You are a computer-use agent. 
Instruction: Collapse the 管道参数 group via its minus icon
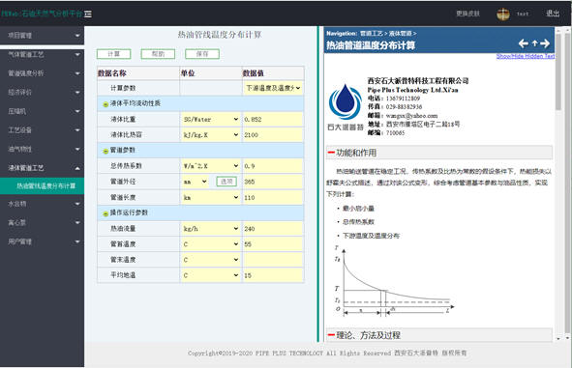pyautogui.click(x=105, y=151)
